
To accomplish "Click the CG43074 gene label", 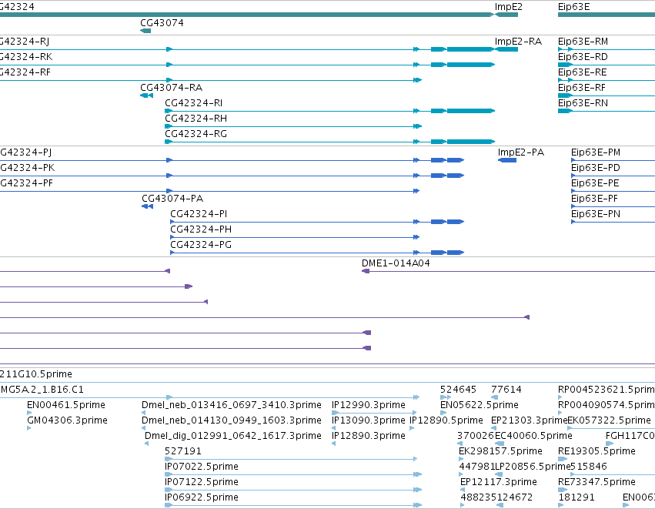I will click(x=162, y=23).
